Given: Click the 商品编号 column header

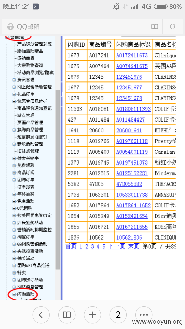Looking at the screenshot, I should 101,45.
